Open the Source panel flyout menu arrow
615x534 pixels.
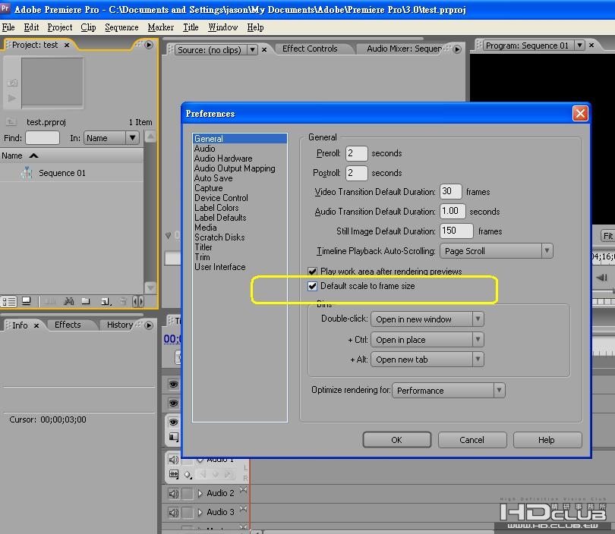[457, 49]
